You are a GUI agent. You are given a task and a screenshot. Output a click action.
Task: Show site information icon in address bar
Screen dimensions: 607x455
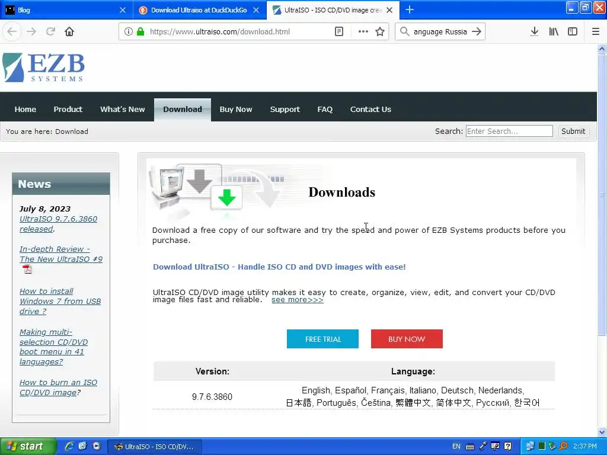(129, 31)
